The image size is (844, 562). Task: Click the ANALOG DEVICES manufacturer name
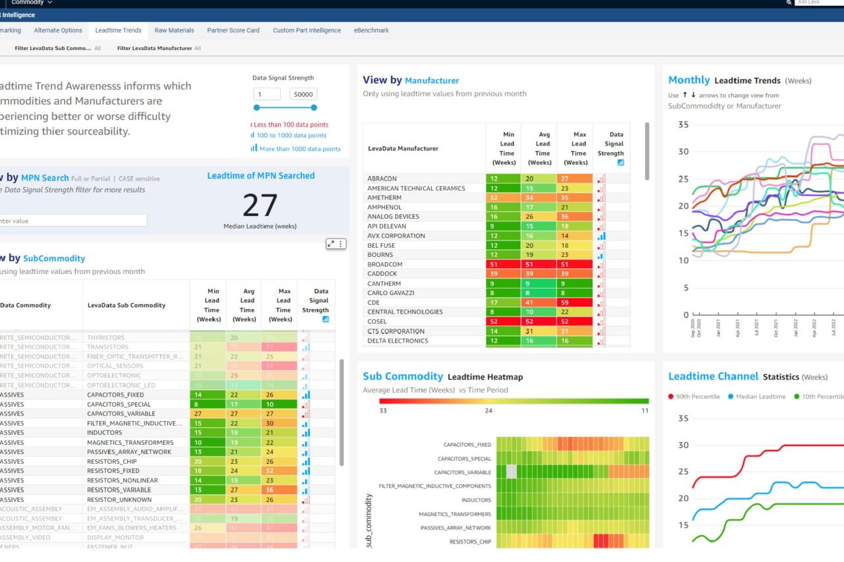tap(393, 217)
